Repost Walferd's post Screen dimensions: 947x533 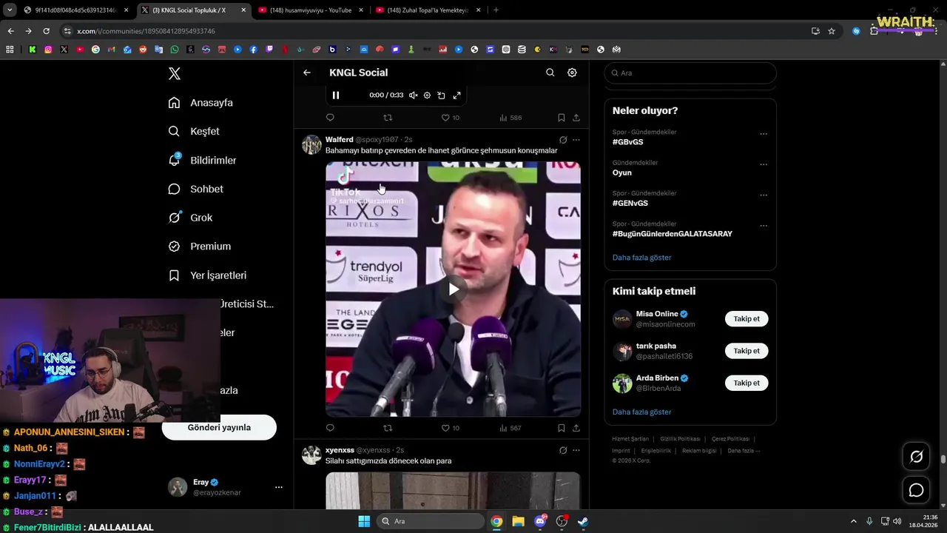point(388,428)
